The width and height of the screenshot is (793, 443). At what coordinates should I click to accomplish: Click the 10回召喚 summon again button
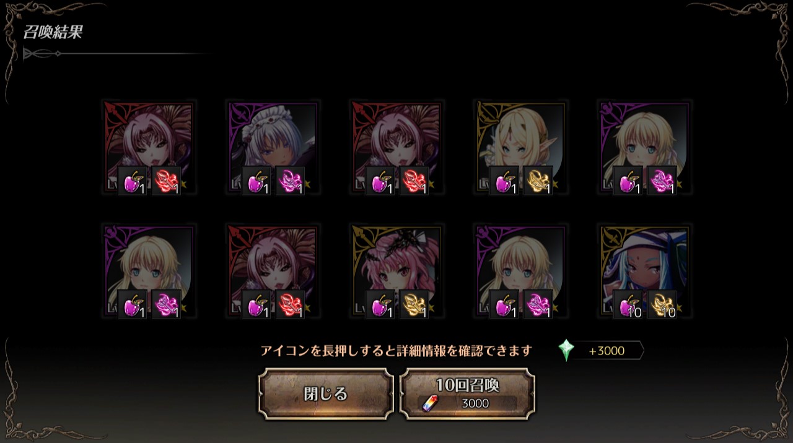point(467,394)
